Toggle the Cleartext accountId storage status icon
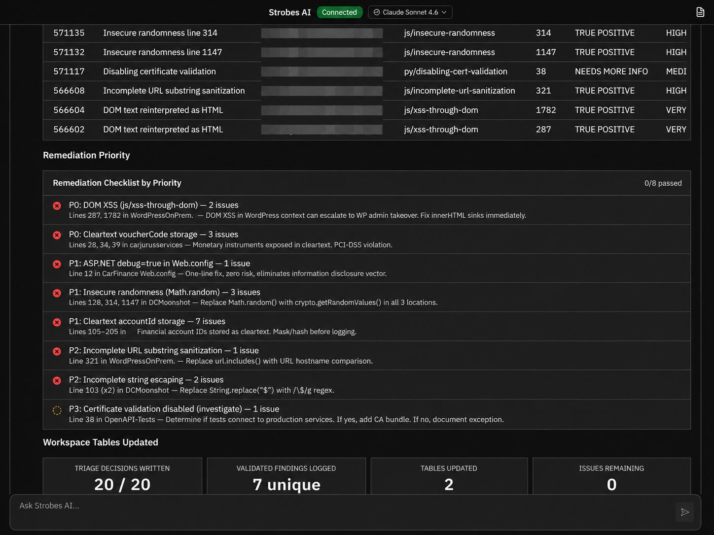 (x=57, y=322)
